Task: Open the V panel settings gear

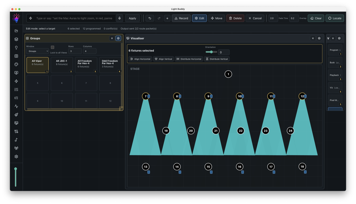Action: tap(339, 38)
